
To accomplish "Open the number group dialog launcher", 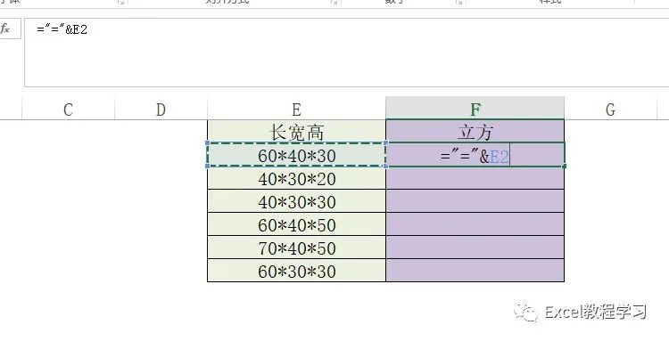I will [x=459, y=2].
